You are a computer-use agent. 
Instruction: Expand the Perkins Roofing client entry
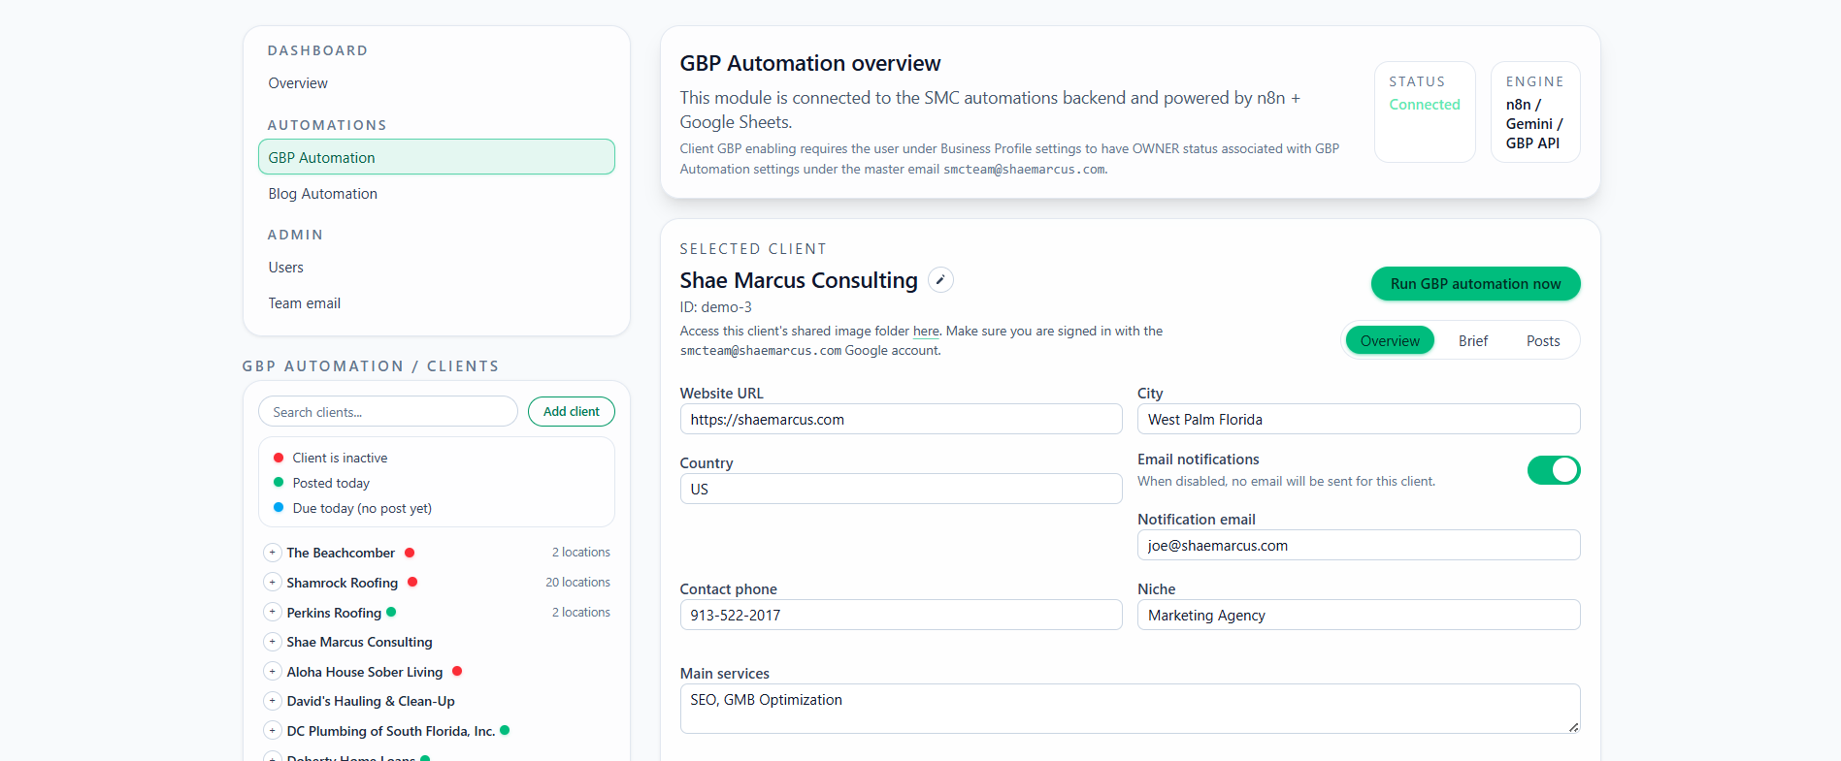point(273,613)
